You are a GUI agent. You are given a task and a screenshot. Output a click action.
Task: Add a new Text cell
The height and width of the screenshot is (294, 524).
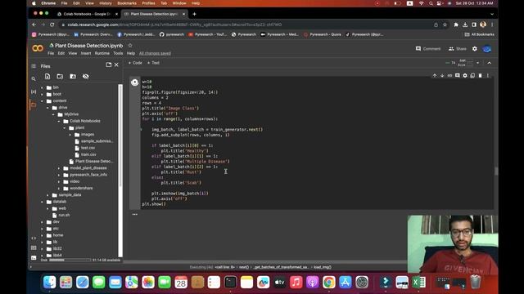[x=153, y=63]
